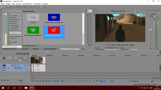The width and height of the screenshot is (161, 90).
Task: Click the audio track Центр pan slider
Action: (x=10, y=70)
